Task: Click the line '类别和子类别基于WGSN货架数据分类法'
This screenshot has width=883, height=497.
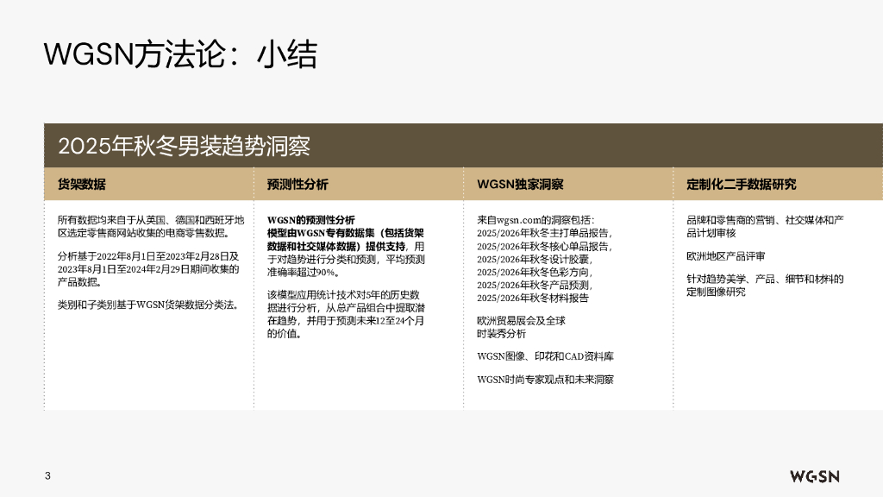Action: (x=149, y=305)
